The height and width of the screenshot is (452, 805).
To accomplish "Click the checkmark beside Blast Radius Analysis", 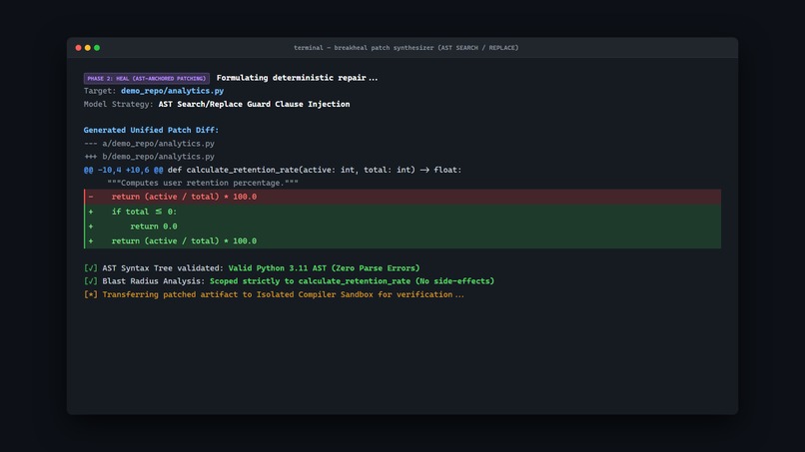I will click(90, 281).
